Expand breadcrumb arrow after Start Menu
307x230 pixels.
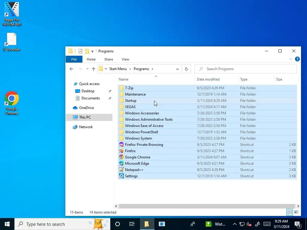click(x=130, y=69)
